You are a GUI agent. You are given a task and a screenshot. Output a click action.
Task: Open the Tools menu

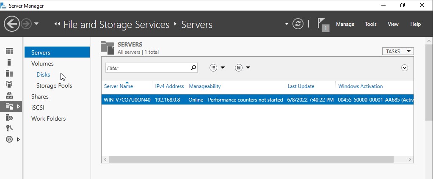click(371, 24)
